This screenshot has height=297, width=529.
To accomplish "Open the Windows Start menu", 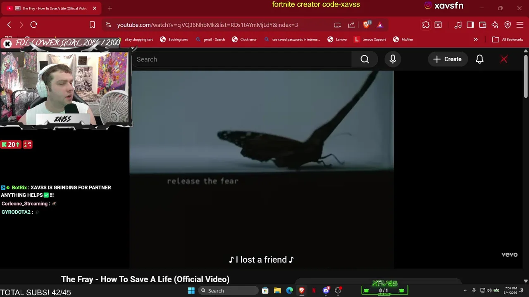I will click(x=191, y=291).
